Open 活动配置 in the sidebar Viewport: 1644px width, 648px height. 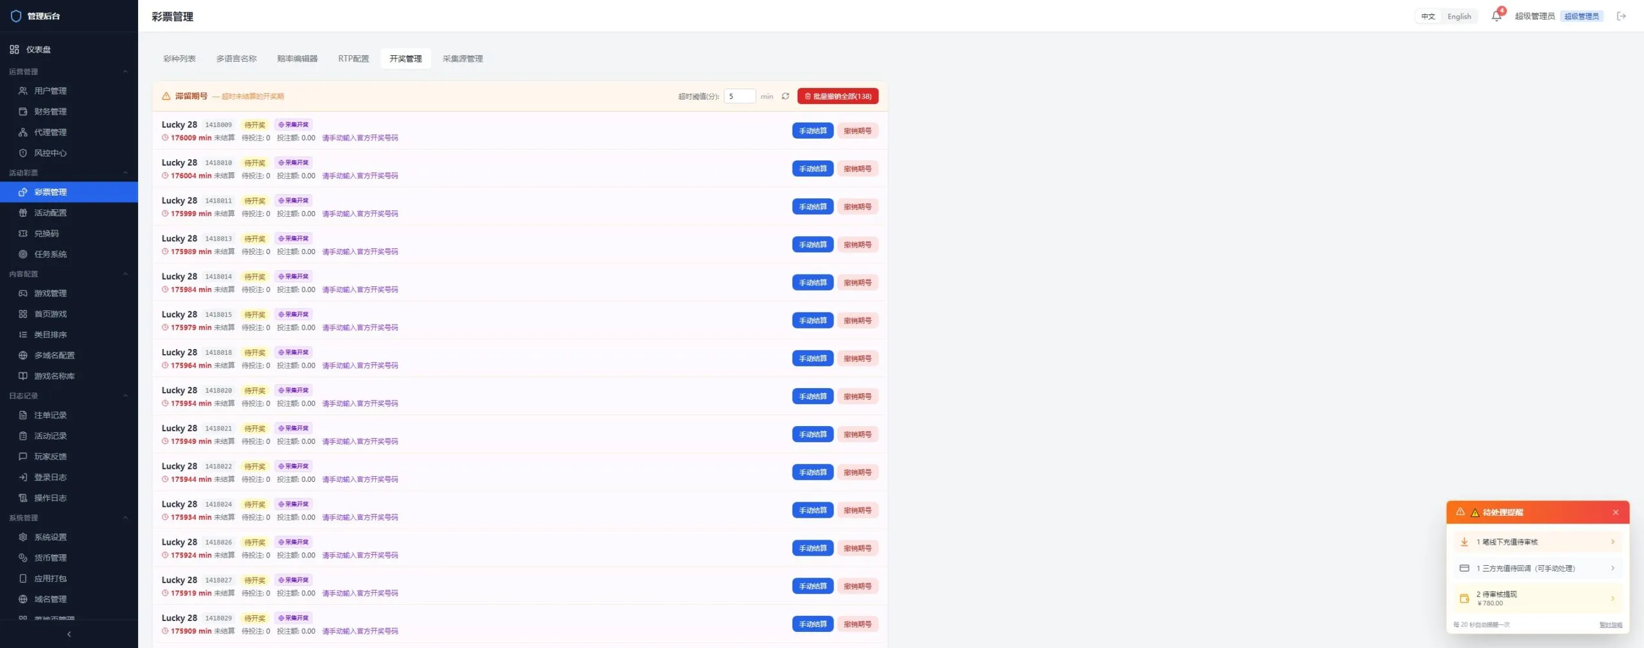(x=69, y=213)
